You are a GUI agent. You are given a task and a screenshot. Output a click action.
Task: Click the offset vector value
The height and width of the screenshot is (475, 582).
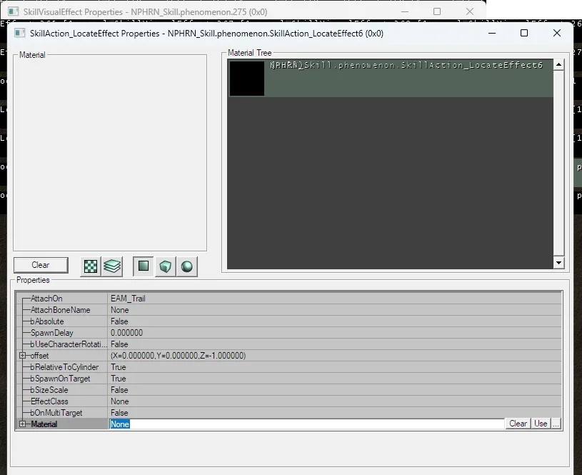point(178,356)
